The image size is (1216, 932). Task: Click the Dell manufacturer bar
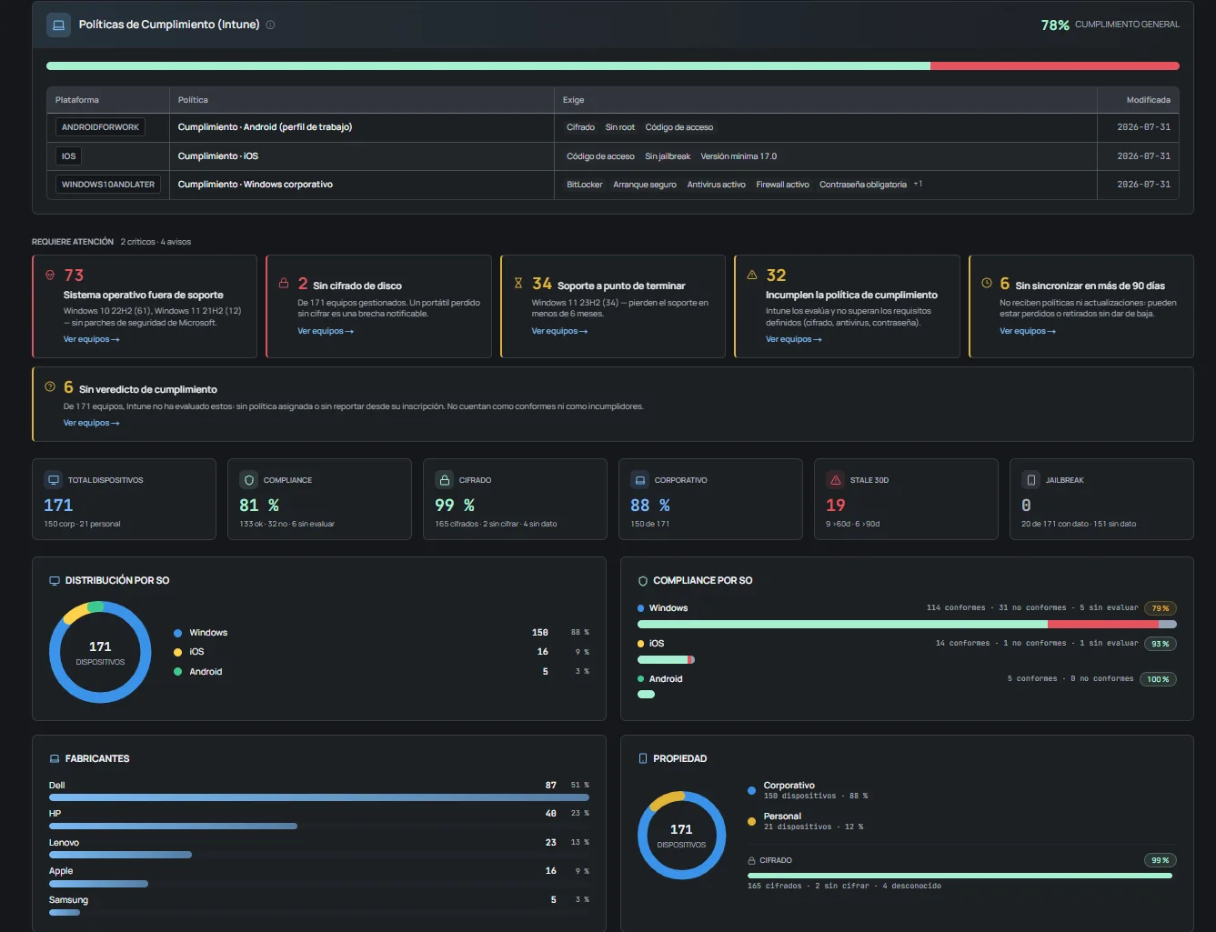tap(319, 797)
